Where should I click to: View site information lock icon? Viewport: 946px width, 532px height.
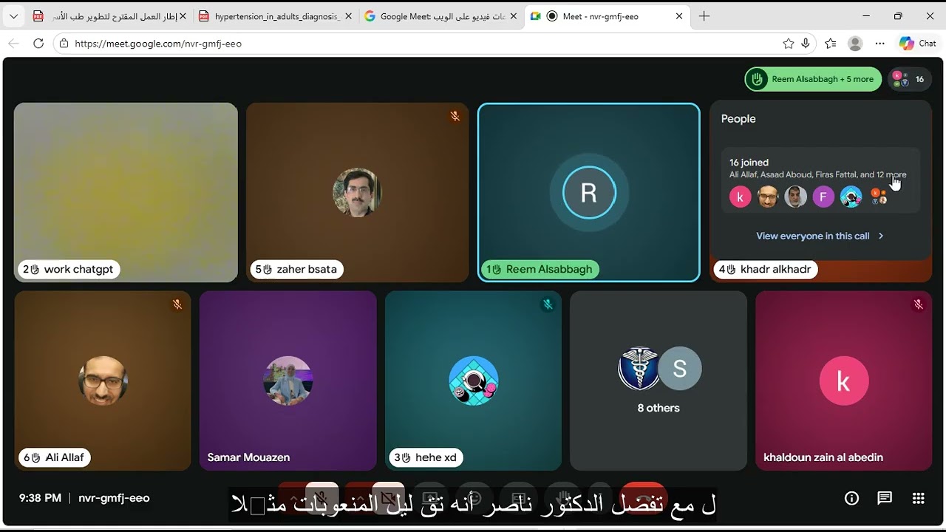click(x=64, y=44)
